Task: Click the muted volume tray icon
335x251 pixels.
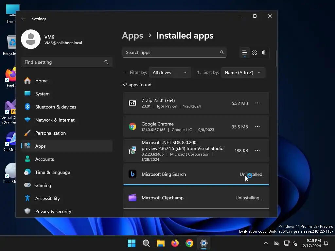Action: [295, 243]
